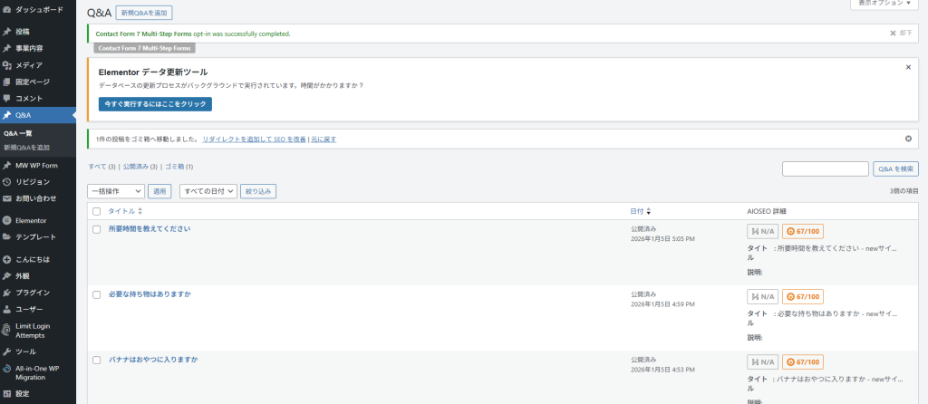928x404 pixels.
Task: Dismiss the trash notice with circle X
Action: [908, 139]
